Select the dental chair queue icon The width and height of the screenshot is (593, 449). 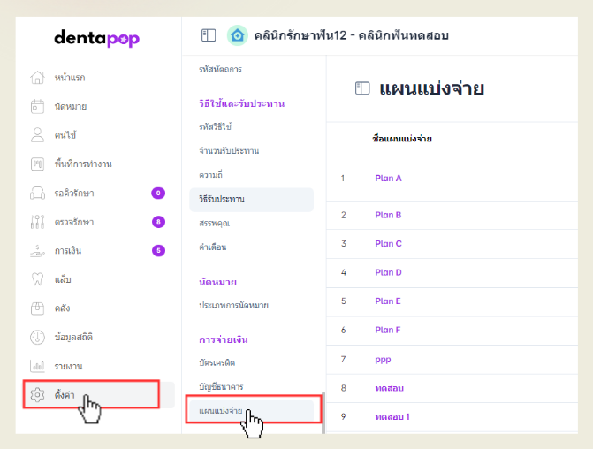(37, 193)
